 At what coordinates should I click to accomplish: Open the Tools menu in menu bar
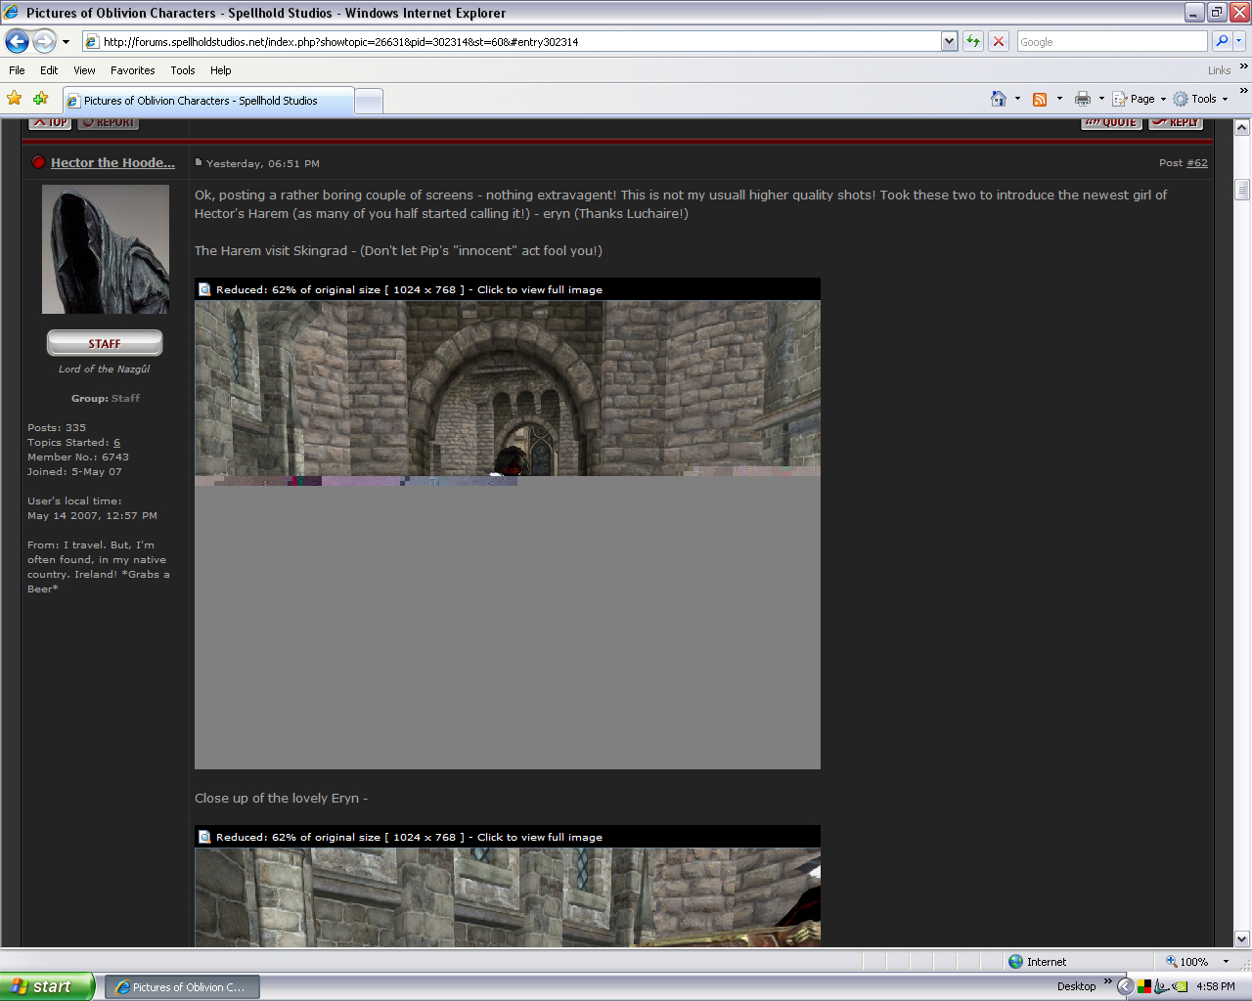[x=183, y=70]
